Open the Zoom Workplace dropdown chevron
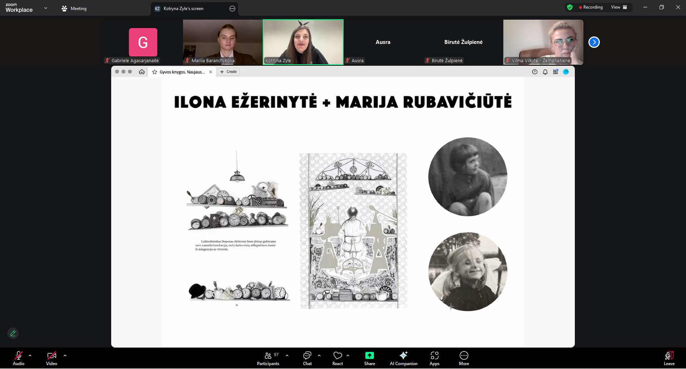The image size is (686, 369). (x=46, y=8)
